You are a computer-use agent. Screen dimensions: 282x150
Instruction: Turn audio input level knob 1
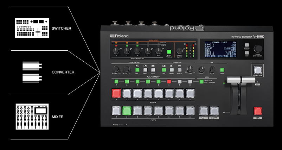click(116, 51)
